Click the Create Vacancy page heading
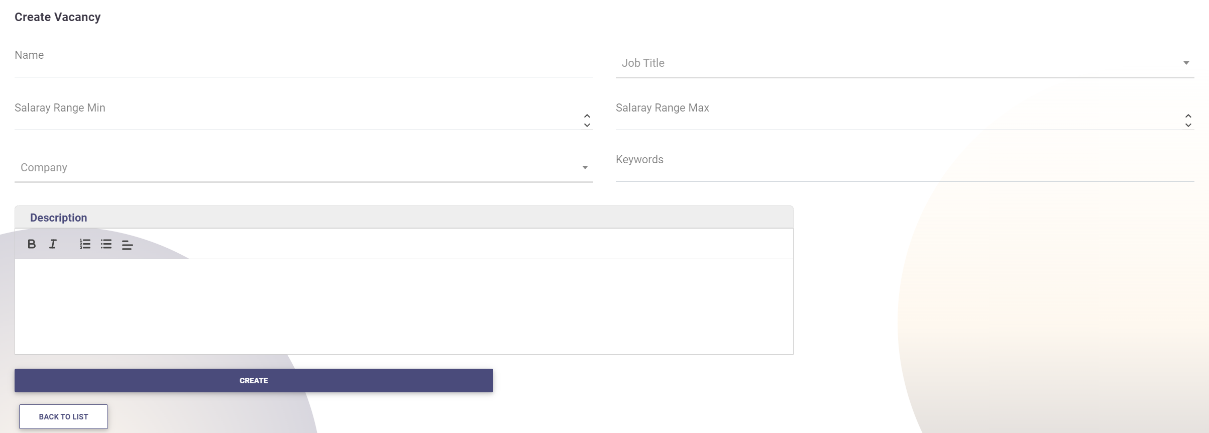This screenshot has height=433, width=1209. point(58,17)
